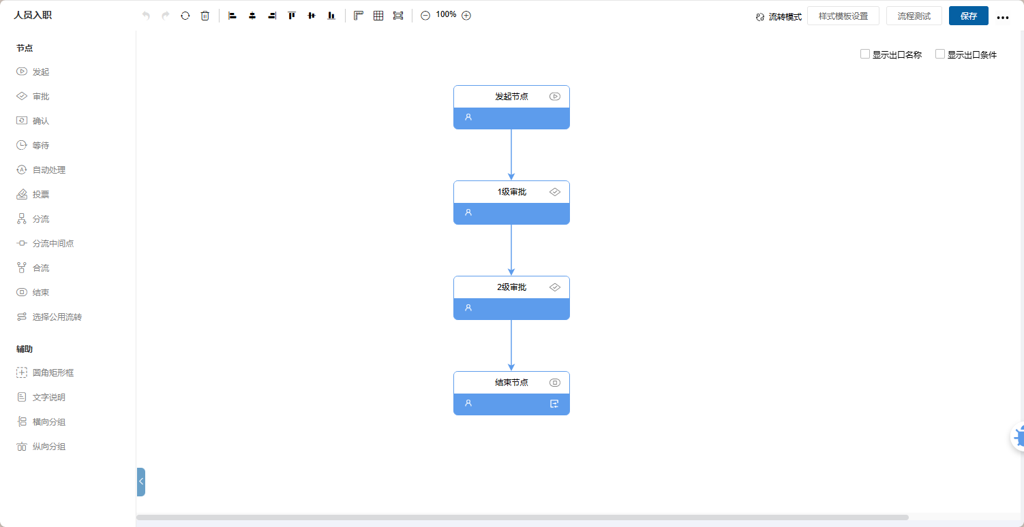Align selected nodes to the left
Viewport: 1024px width, 527px height.
pyautogui.click(x=232, y=16)
